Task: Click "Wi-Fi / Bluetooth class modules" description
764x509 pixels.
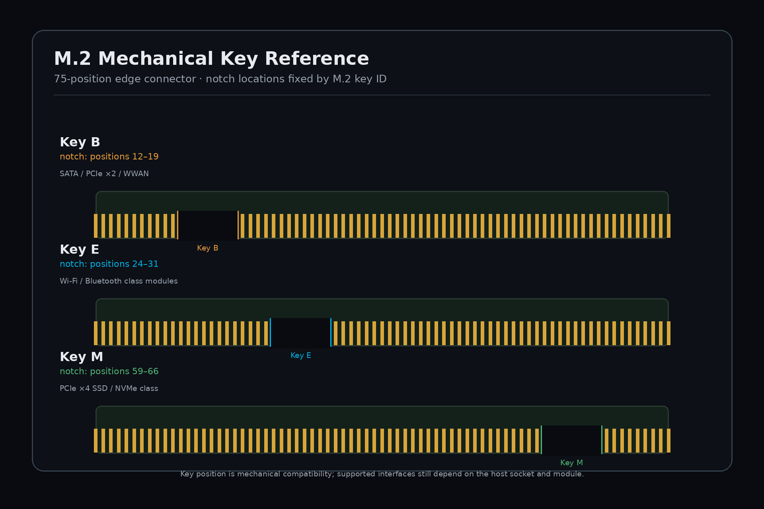Action: click(x=118, y=281)
